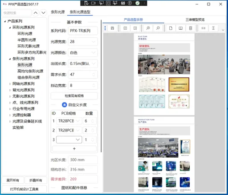Open 光源颜色 dropdown showing 白色
This screenshot has height=195, width=228.
coord(83,52)
